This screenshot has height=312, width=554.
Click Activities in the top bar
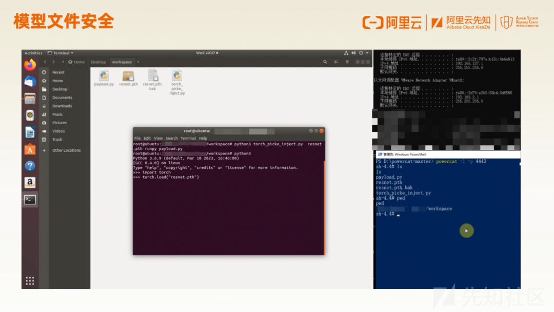click(33, 53)
